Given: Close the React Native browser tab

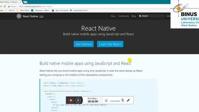Looking at the screenshot, I should pyautogui.click(x=20, y=2).
